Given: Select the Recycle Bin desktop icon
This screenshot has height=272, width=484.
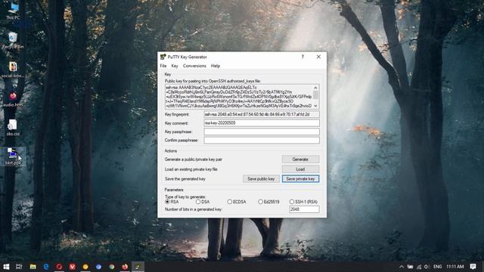Looking at the screenshot, I should pos(13,40).
